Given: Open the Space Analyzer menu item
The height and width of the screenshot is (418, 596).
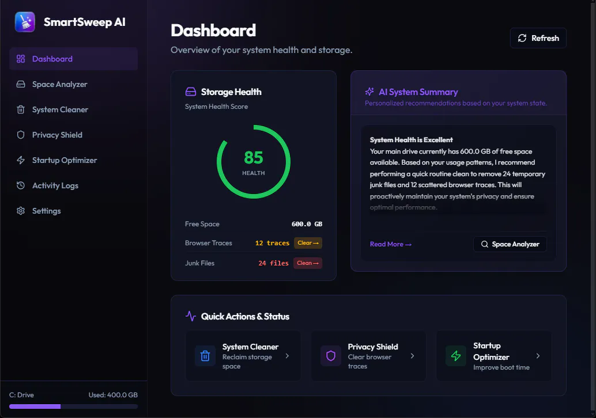Looking at the screenshot, I should pos(73,84).
